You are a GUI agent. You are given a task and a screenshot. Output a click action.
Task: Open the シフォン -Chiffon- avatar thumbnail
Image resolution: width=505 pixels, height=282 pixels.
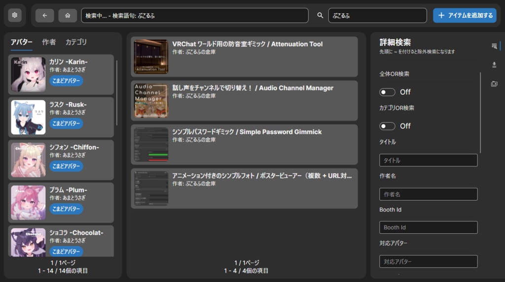(x=28, y=160)
